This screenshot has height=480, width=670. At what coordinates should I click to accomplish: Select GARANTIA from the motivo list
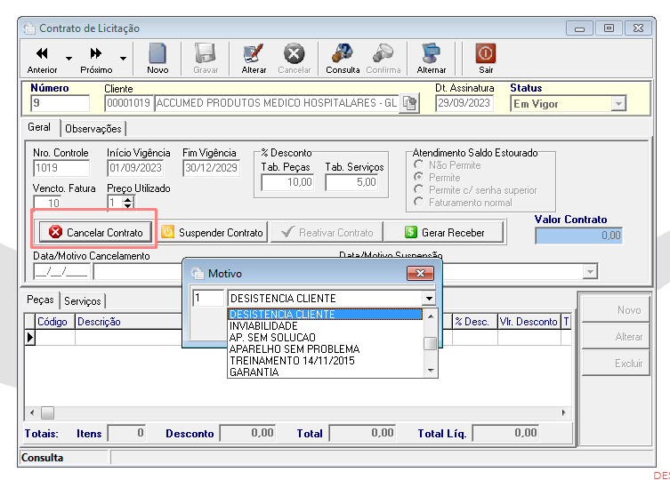coord(325,372)
